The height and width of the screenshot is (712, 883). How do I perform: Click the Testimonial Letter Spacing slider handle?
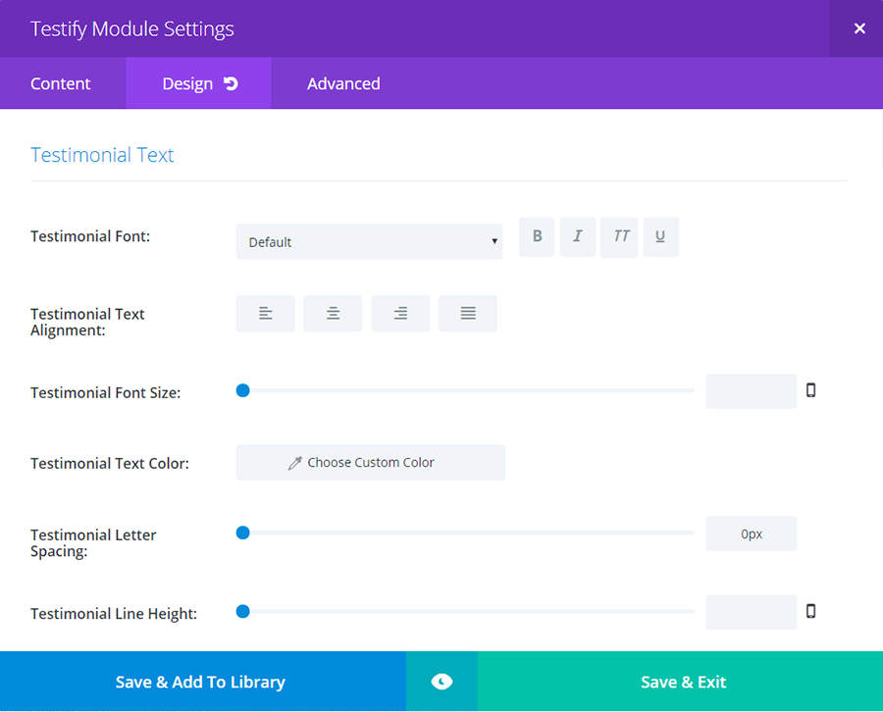(242, 533)
